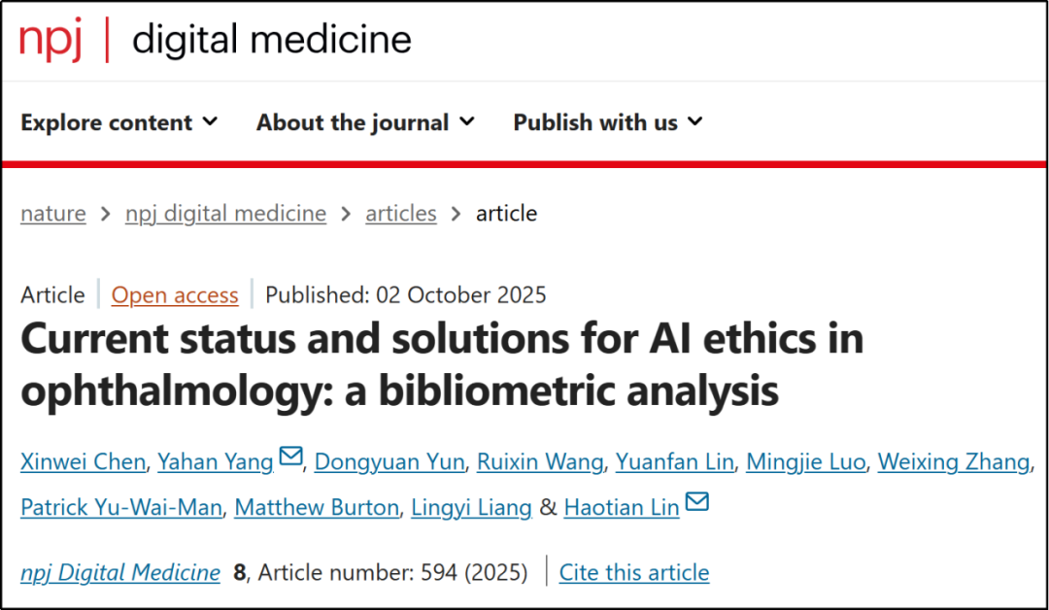The height and width of the screenshot is (610, 1049).
Task: Click the envelope icon beside Yahan Yang
Action: (290, 457)
